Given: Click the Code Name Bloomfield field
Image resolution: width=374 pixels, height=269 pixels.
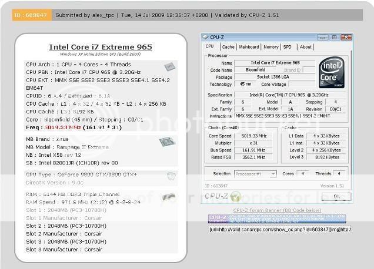Looking at the screenshot, I should pos(255,70).
